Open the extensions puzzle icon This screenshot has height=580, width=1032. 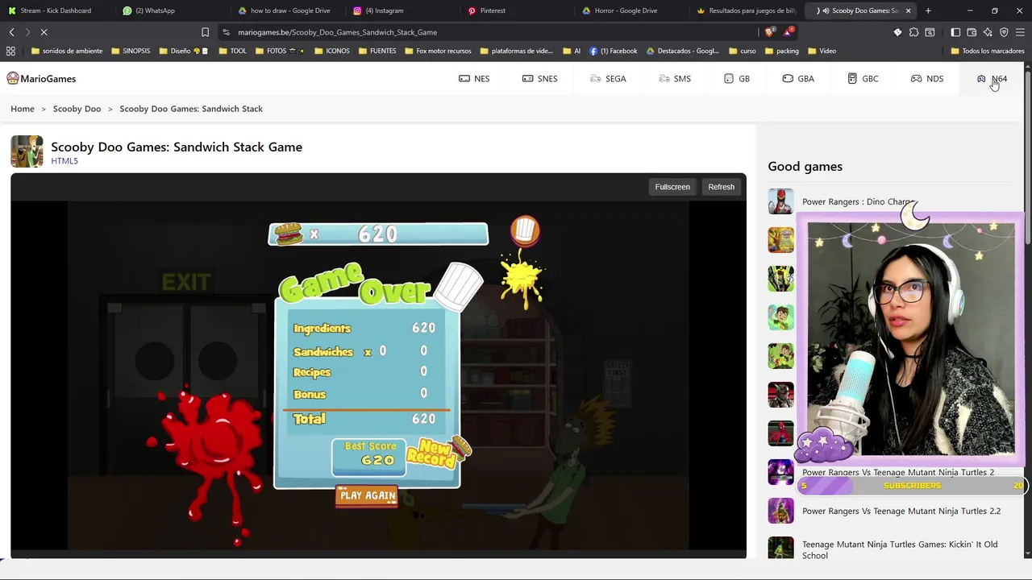coord(913,32)
